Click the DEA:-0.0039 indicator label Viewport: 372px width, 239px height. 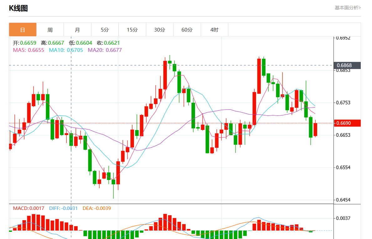pos(96,208)
